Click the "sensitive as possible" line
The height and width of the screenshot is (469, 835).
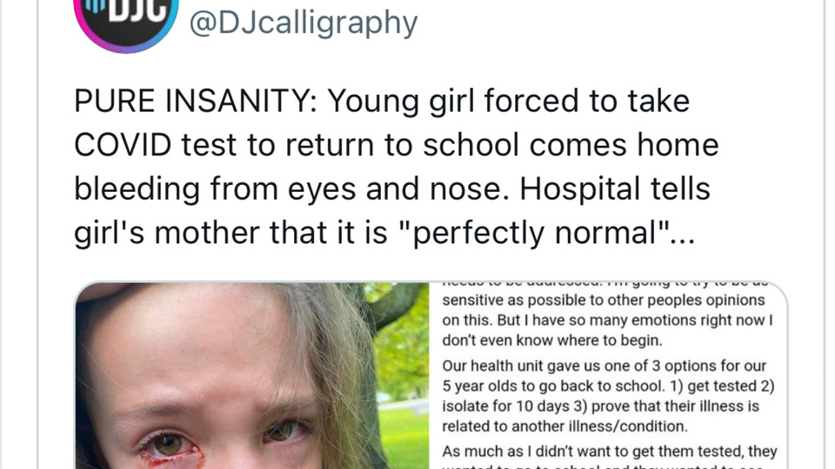pyautogui.click(x=604, y=300)
